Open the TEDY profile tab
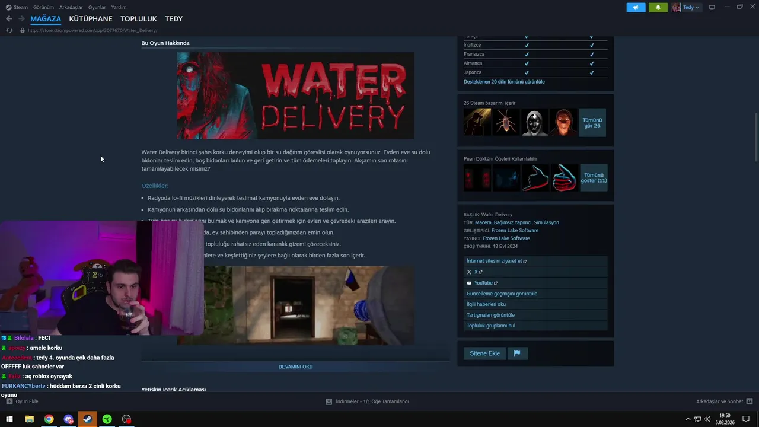 click(x=174, y=19)
